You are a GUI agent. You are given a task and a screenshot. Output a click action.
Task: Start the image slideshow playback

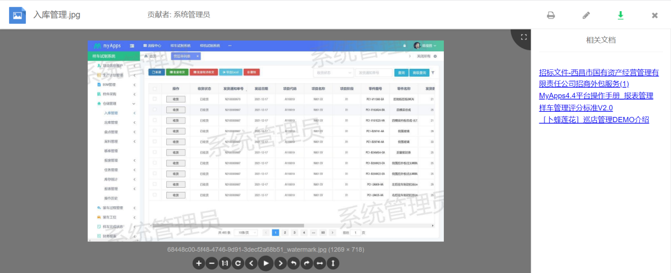pos(266,263)
